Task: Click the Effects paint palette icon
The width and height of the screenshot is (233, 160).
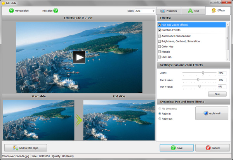Action: tap(214, 10)
